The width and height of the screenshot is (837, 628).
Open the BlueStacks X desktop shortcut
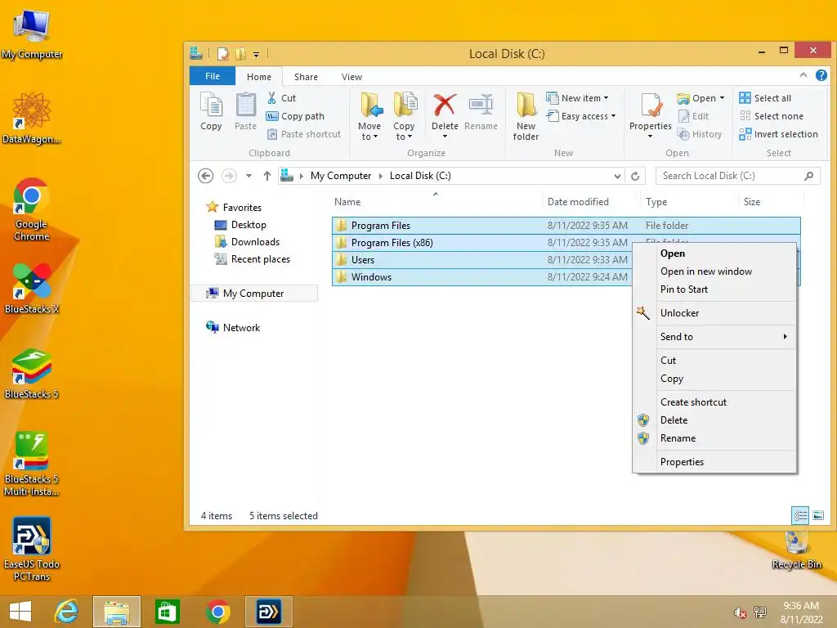pyautogui.click(x=32, y=289)
